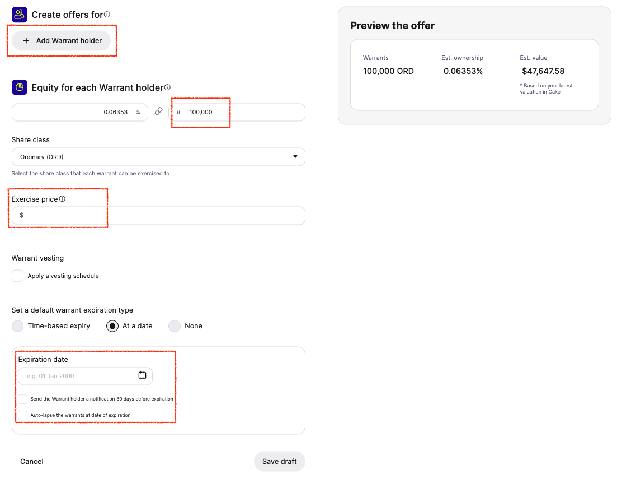Select the At a date radio option
The height and width of the screenshot is (479, 617).
coord(112,326)
